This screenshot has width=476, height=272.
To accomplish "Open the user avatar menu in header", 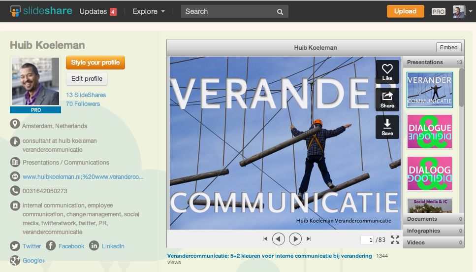I will pyautogui.click(x=459, y=11).
